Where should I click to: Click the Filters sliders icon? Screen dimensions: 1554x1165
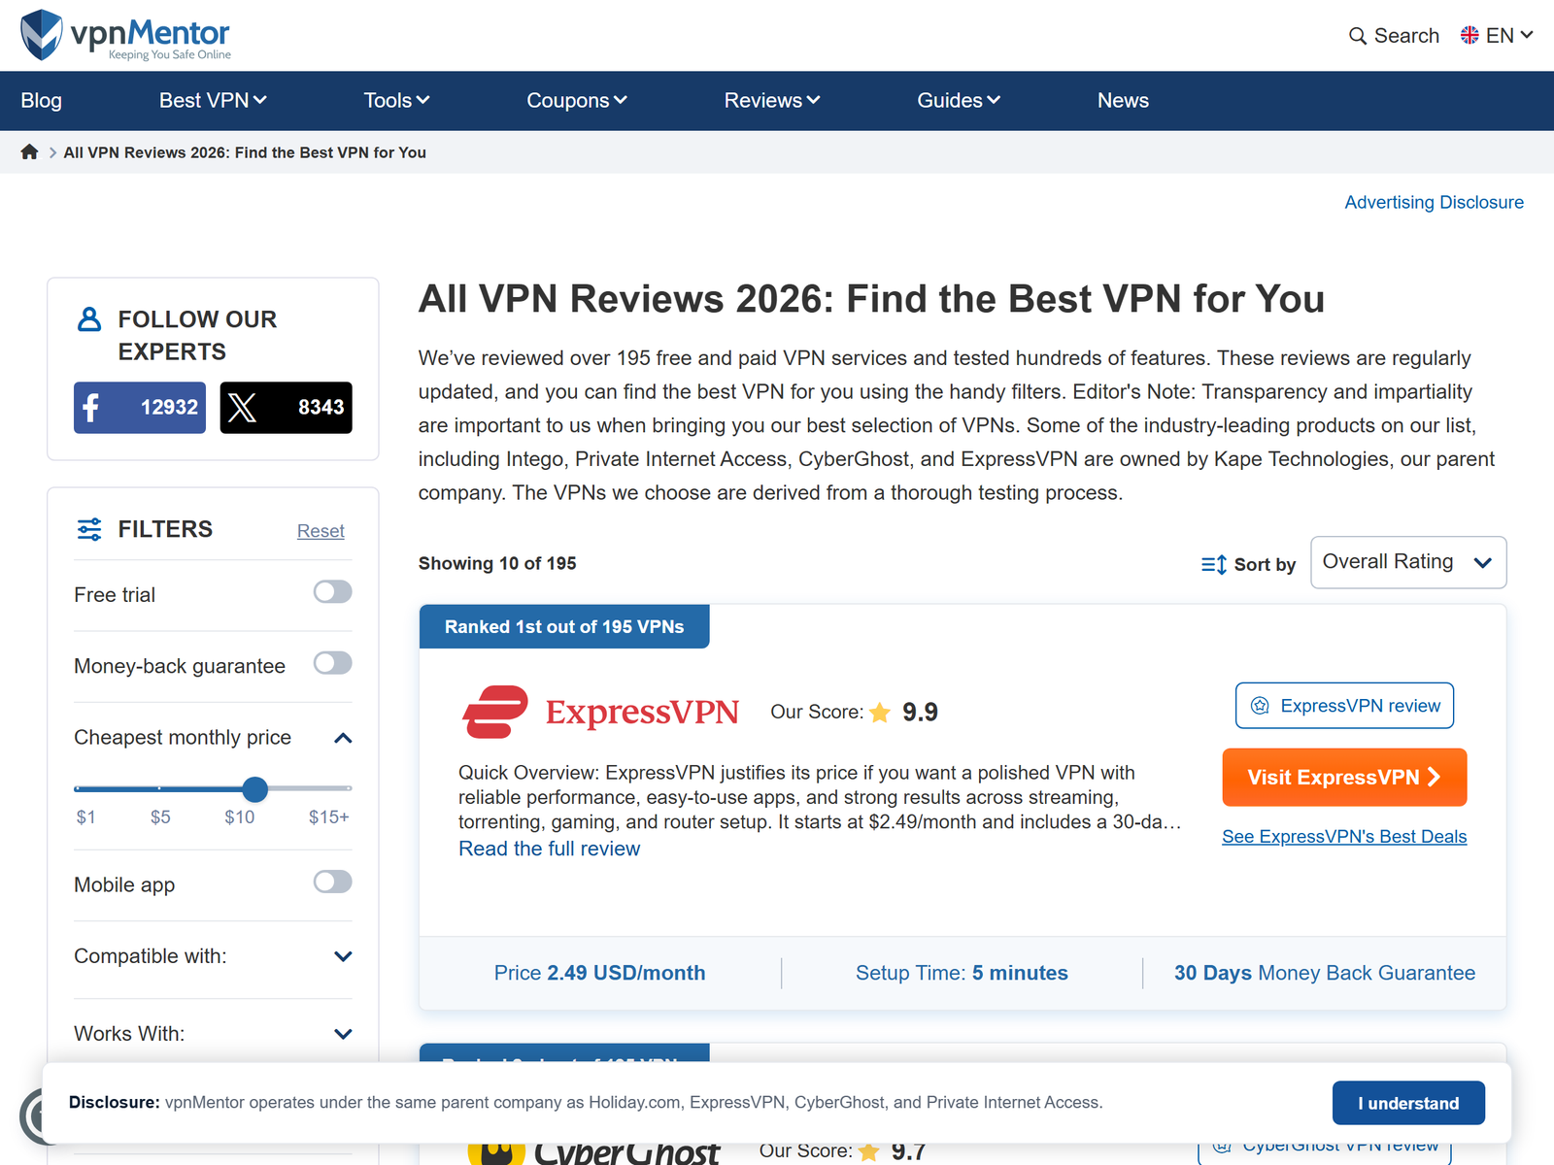89,529
